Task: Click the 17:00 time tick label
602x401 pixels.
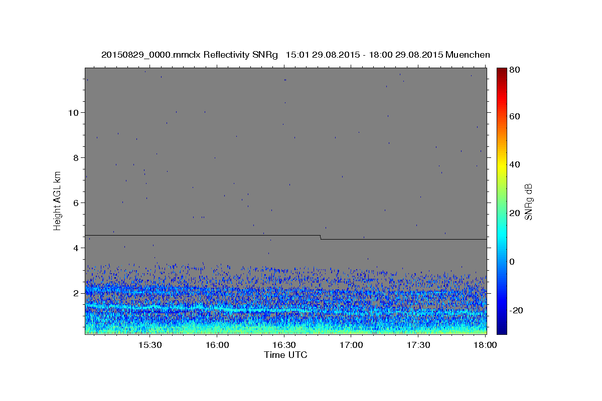Action: pyautogui.click(x=351, y=345)
